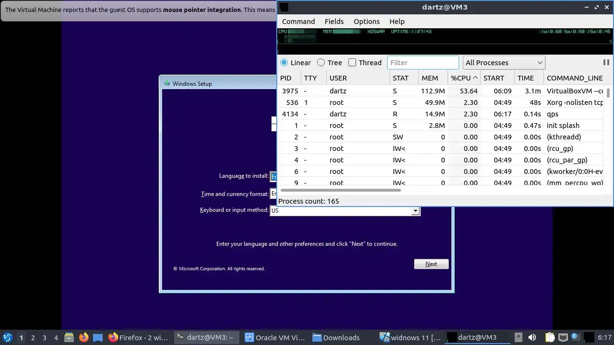The height and width of the screenshot is (345, 614).
Task: Switch to workspace 1
Action: [21, 337]
